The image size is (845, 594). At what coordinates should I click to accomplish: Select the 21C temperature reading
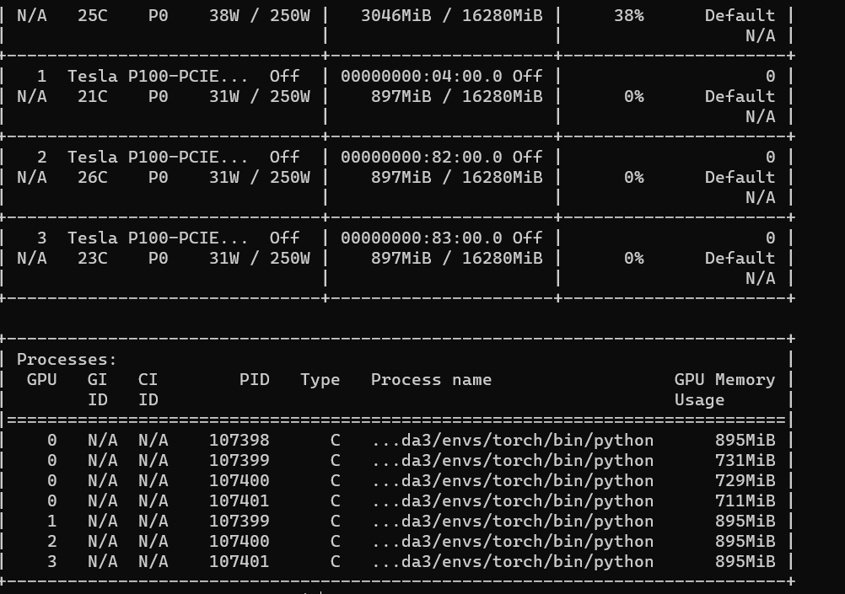click(92, 96)
